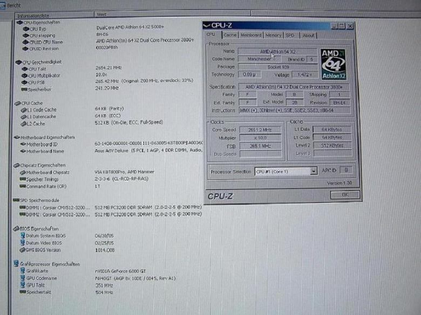This screenshot has width=421, height=315.
Task: Click the SPD Speichermodule section icon
Action: (16, 200)
